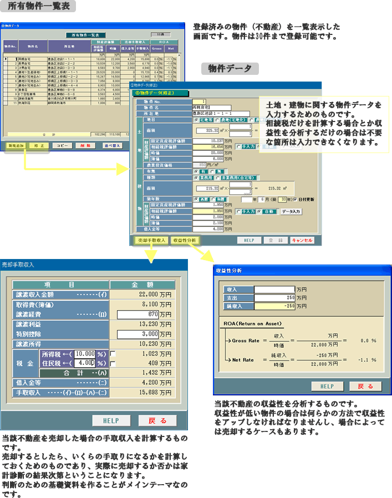Click 譲渡収入金額 value 22,000 万円
This screenshot has height=498, width=392.
(x=155, y=294)
